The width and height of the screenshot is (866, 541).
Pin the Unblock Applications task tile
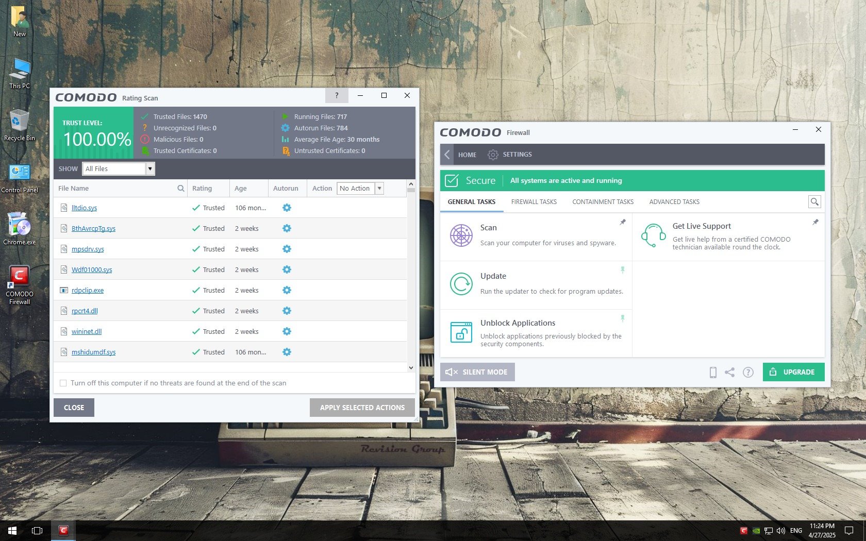(623, 318)
